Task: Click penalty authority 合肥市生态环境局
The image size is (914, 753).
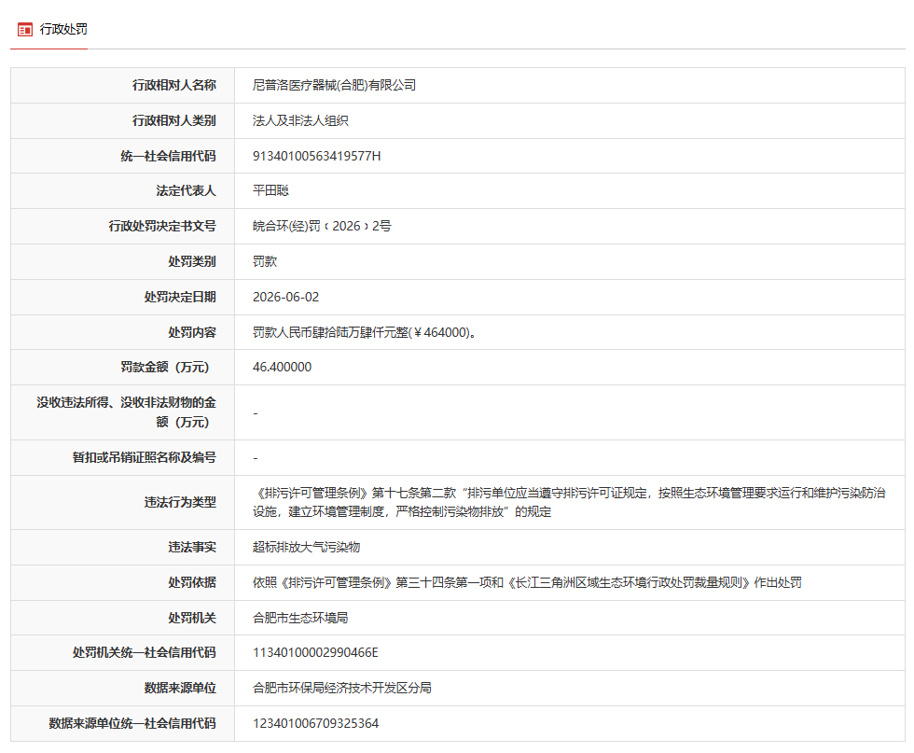Action: (x=300, y=618)
